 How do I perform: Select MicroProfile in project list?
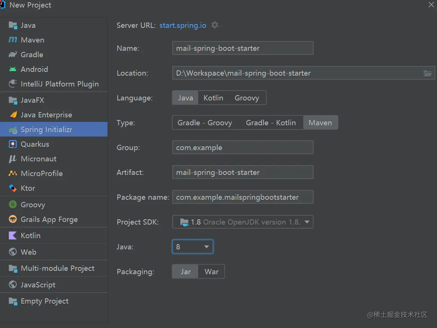54,173
